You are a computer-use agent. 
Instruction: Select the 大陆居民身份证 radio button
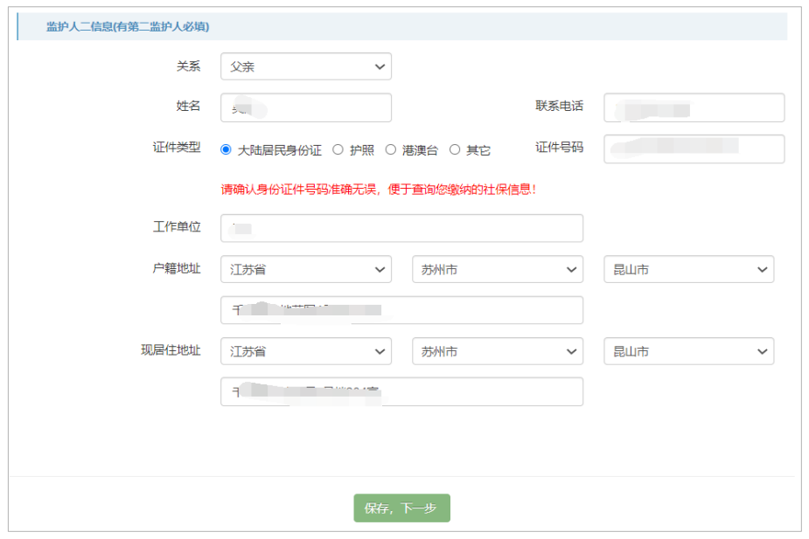pyautogui.click(x=227, y=149)
